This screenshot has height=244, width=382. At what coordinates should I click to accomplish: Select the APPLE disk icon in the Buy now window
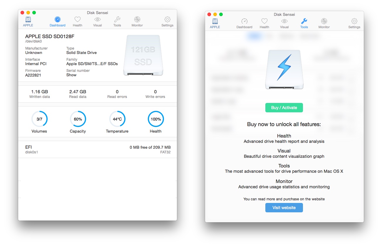(215, 21)
